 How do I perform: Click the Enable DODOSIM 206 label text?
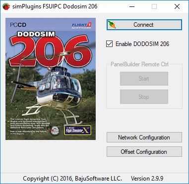[x=142, y=44]
